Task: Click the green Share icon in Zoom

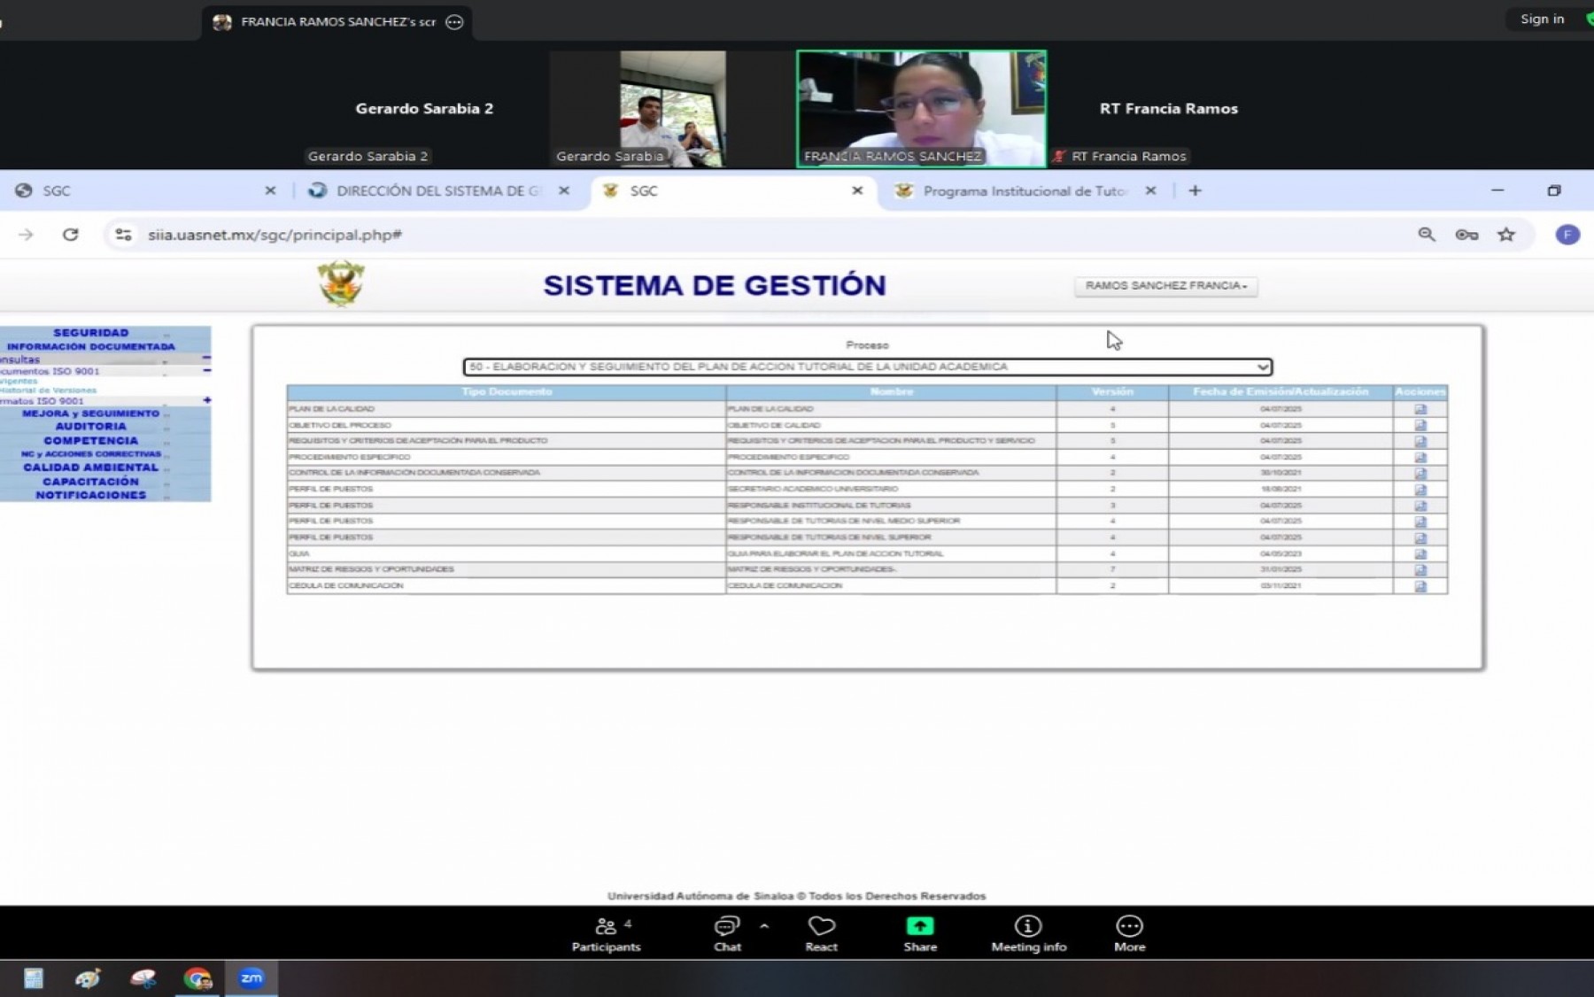Action: pos(919,926)
